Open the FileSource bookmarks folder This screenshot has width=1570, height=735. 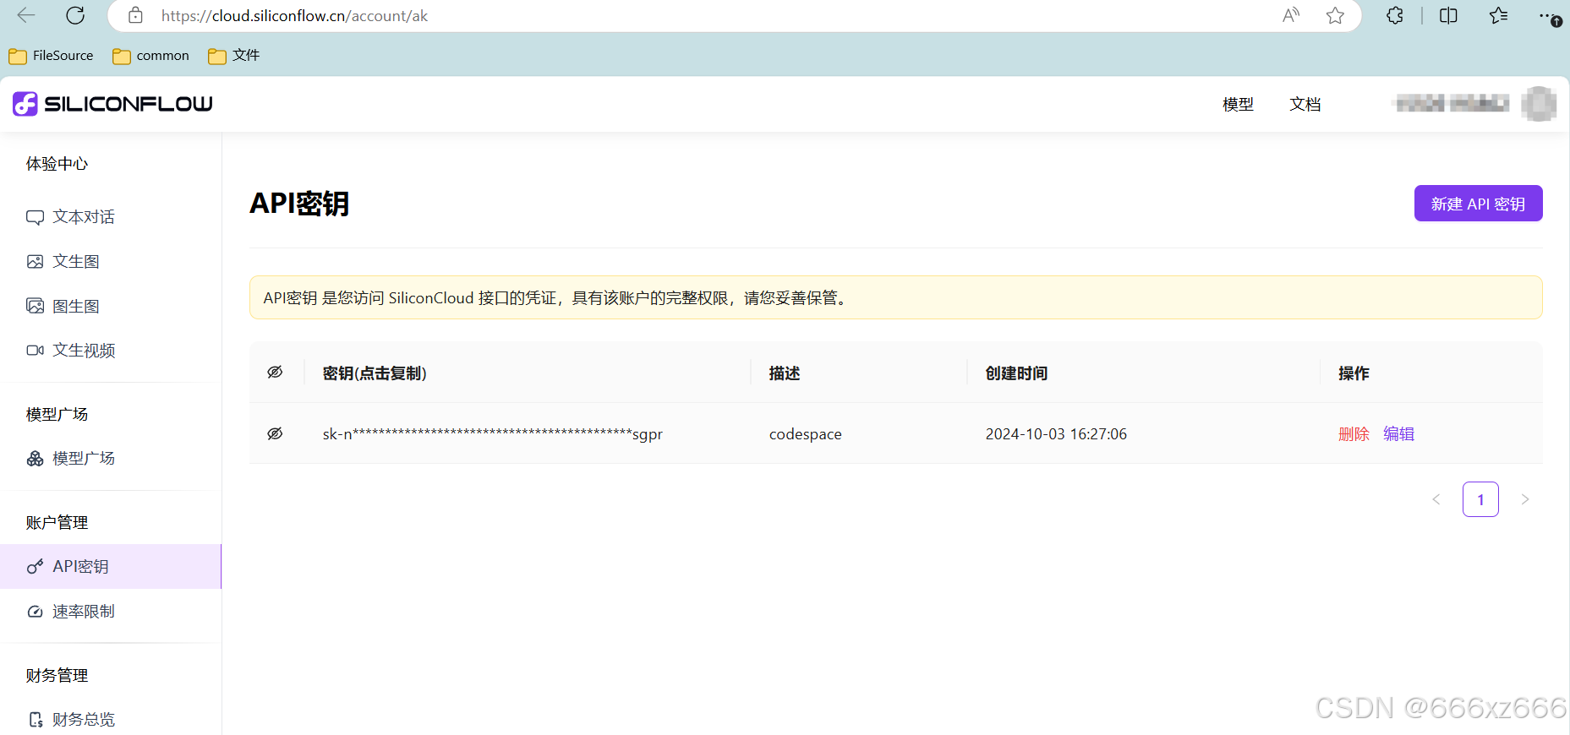click(x=51, y=56)
